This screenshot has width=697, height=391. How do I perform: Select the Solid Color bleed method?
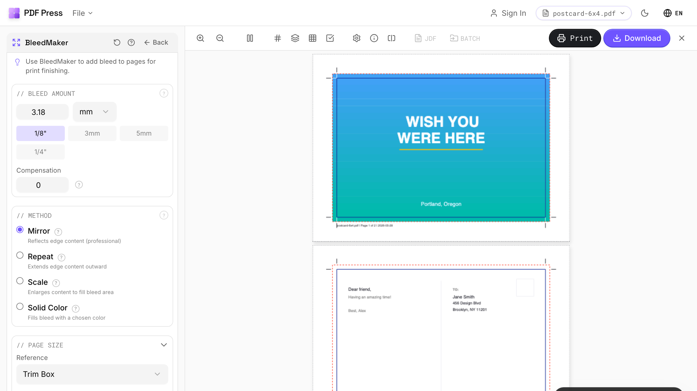pyautogui.click(x=20, y=306)
